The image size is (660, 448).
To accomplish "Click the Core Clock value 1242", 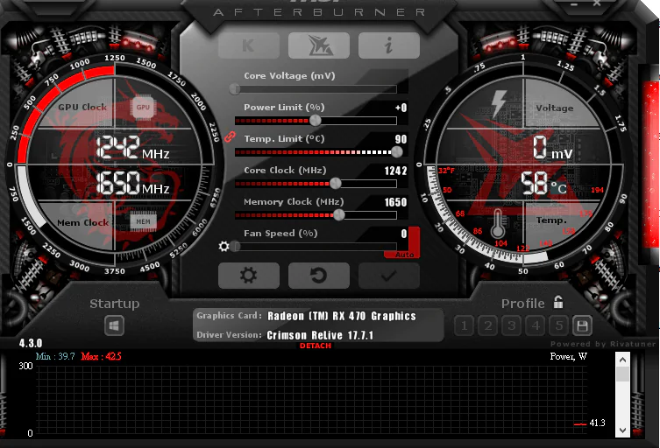I will (395, 171).
